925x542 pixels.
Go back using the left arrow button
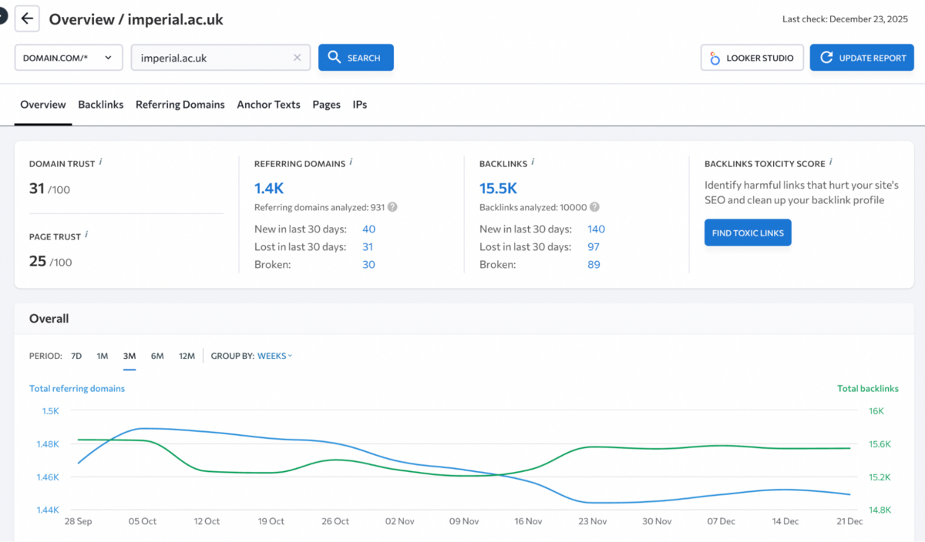tap(27, 18)
